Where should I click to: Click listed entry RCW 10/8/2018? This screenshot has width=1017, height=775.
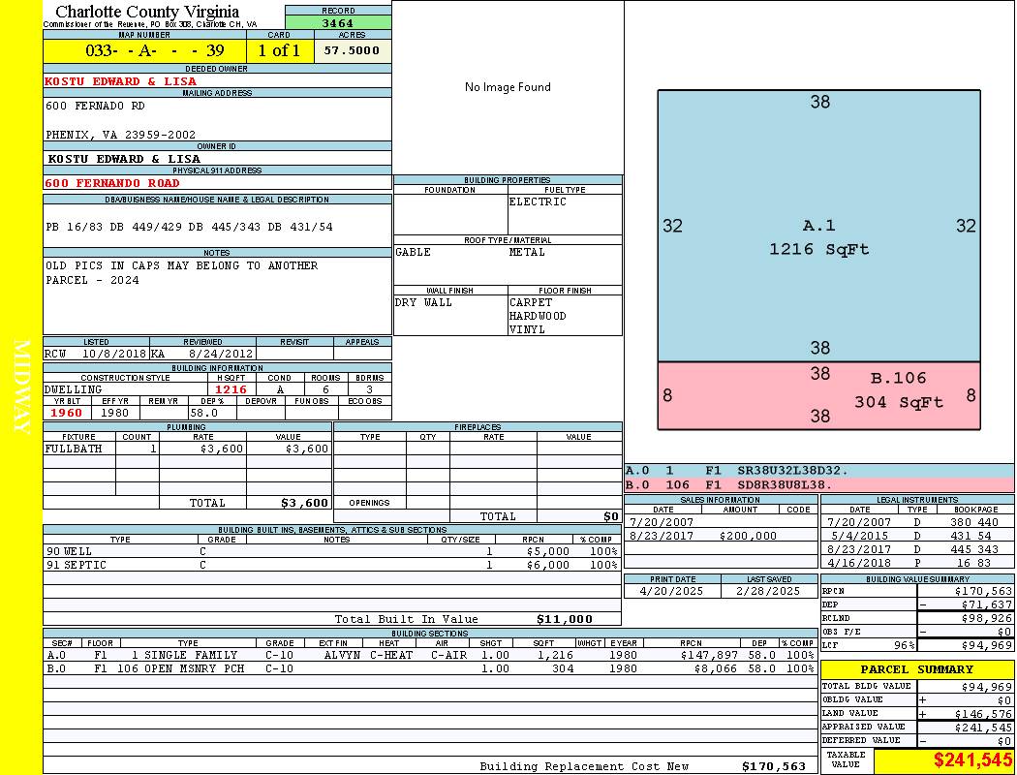click(95, 354)
